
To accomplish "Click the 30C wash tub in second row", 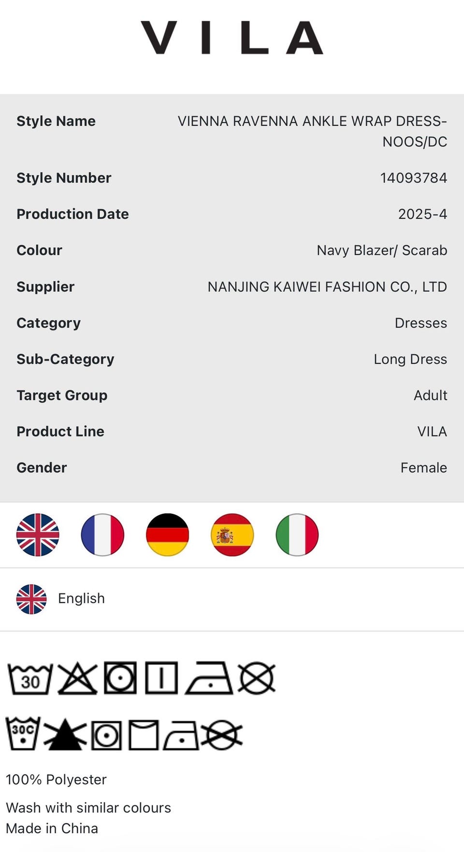I will tap(23, 733).
